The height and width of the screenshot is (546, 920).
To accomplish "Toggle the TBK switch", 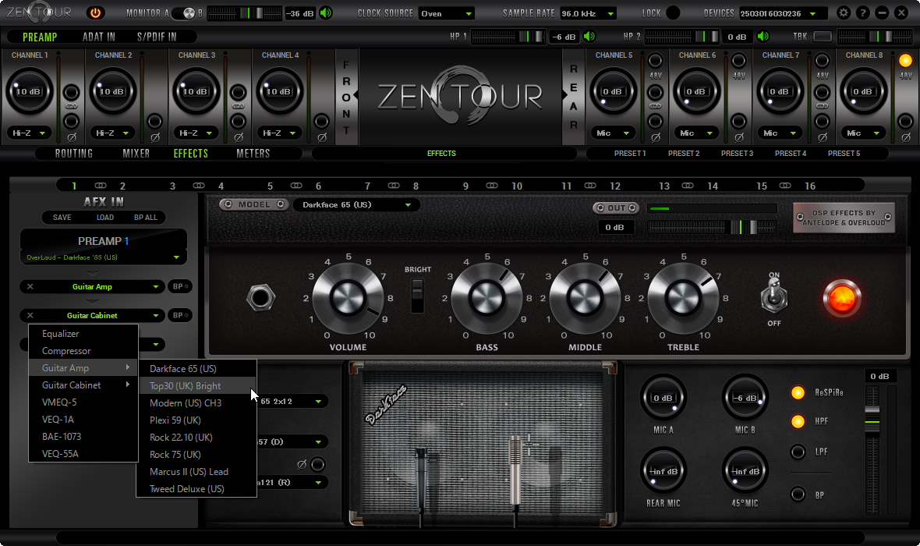I will click(822, 37).
